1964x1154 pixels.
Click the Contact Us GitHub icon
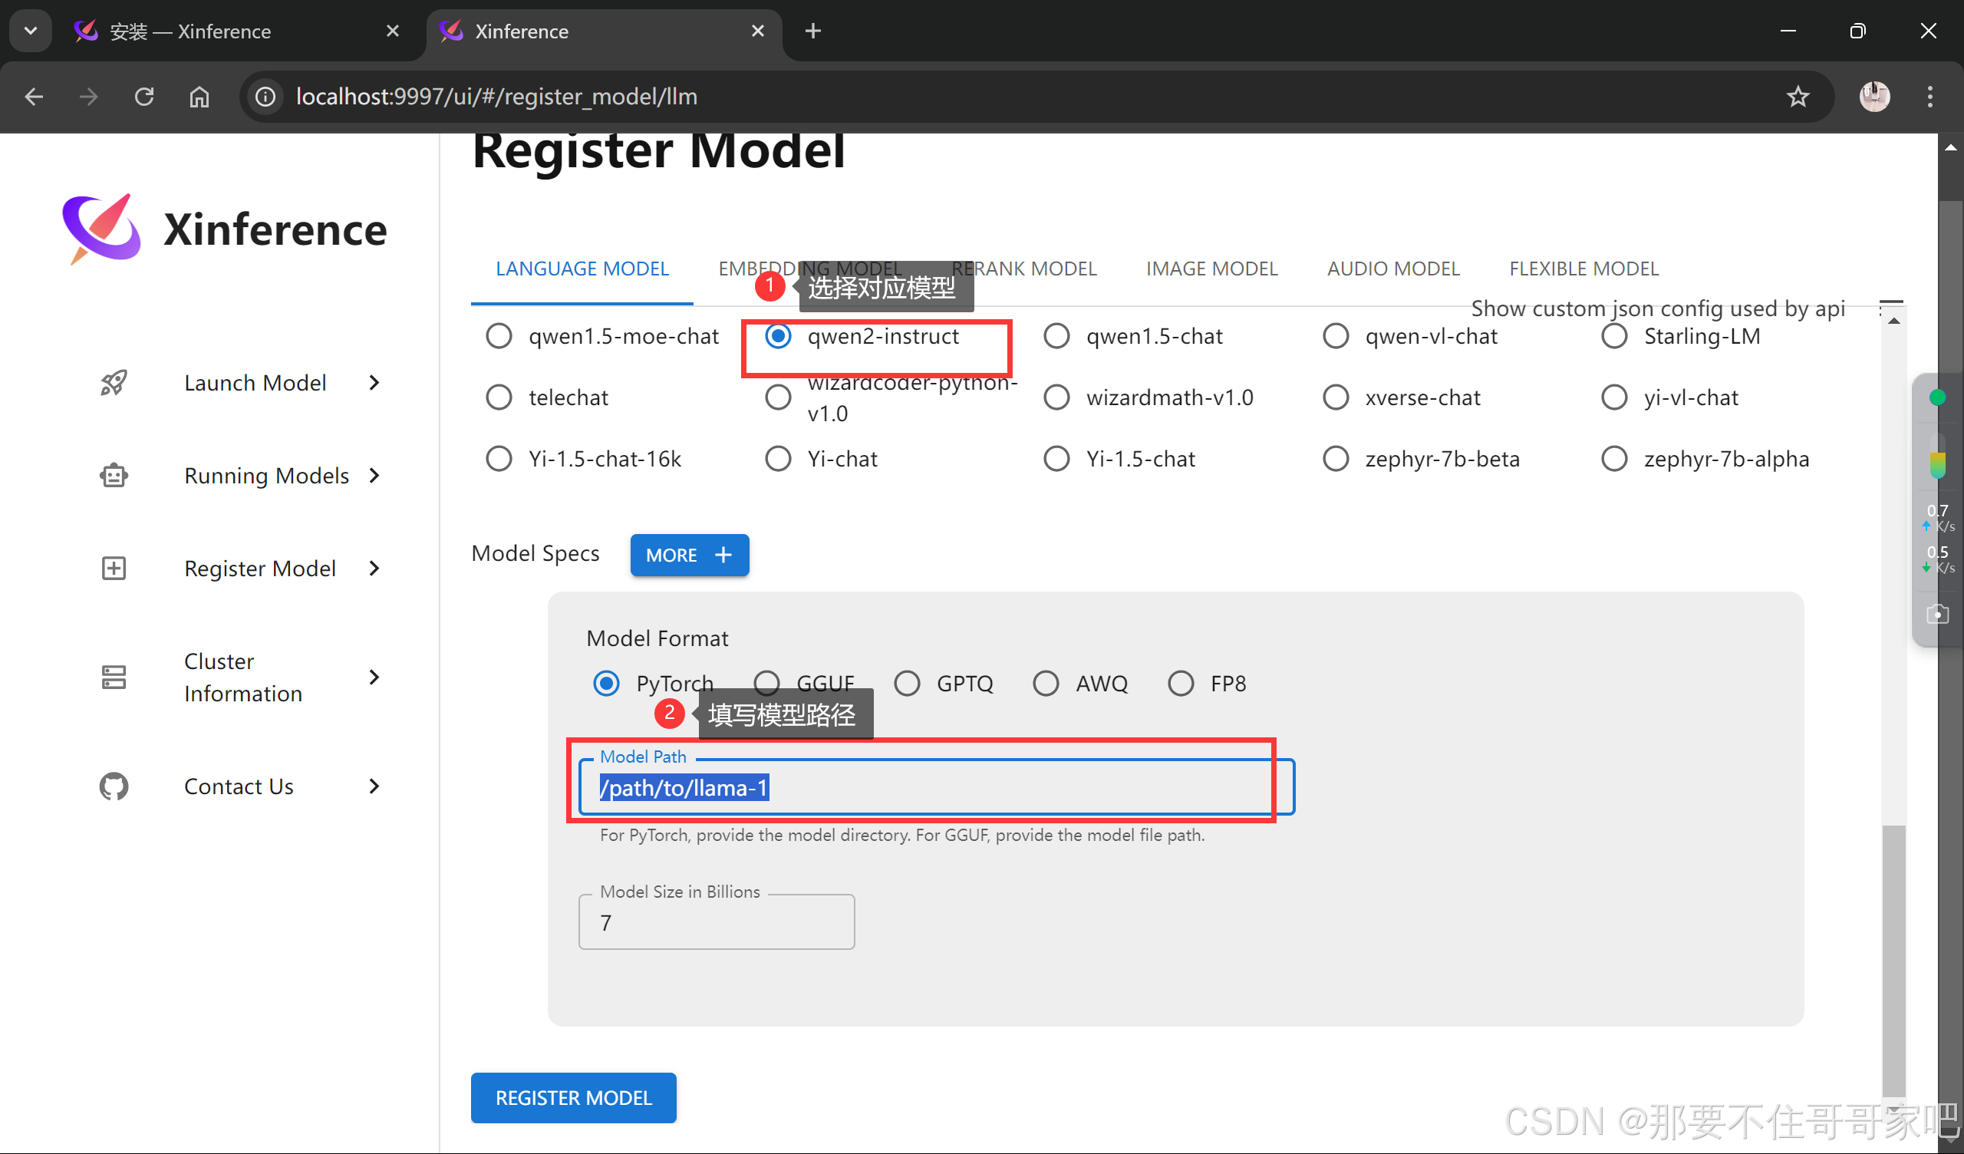point(114,786)
